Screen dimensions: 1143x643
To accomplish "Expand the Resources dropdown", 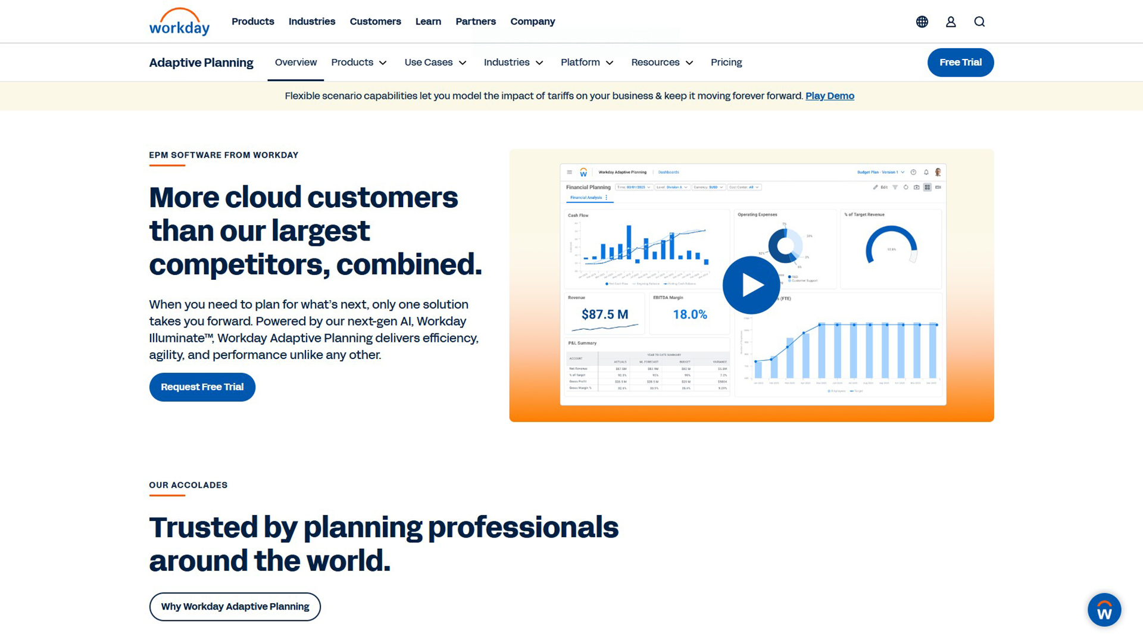I will (x=663, y=62).
